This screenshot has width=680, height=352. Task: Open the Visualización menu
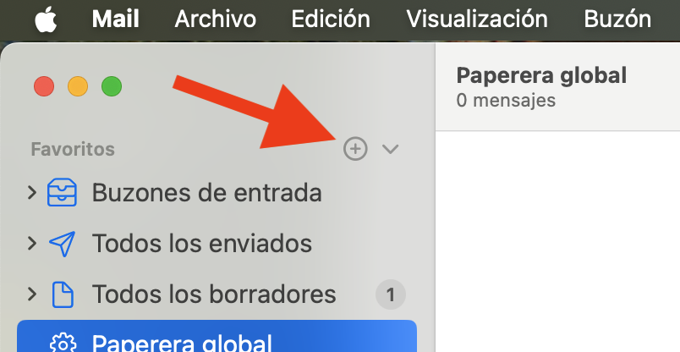coord(477,19)
